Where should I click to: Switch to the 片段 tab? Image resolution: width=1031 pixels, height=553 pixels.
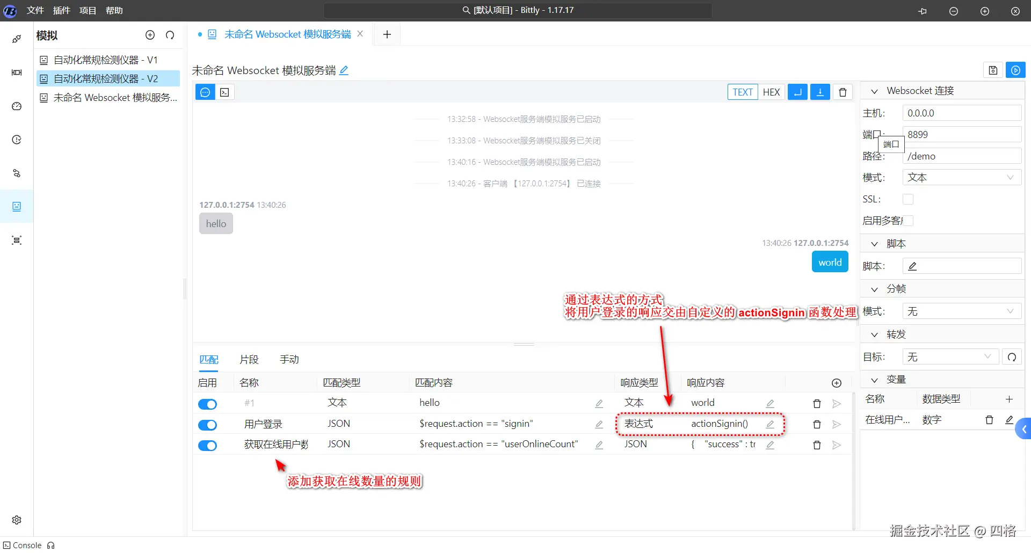coord(249,360)
